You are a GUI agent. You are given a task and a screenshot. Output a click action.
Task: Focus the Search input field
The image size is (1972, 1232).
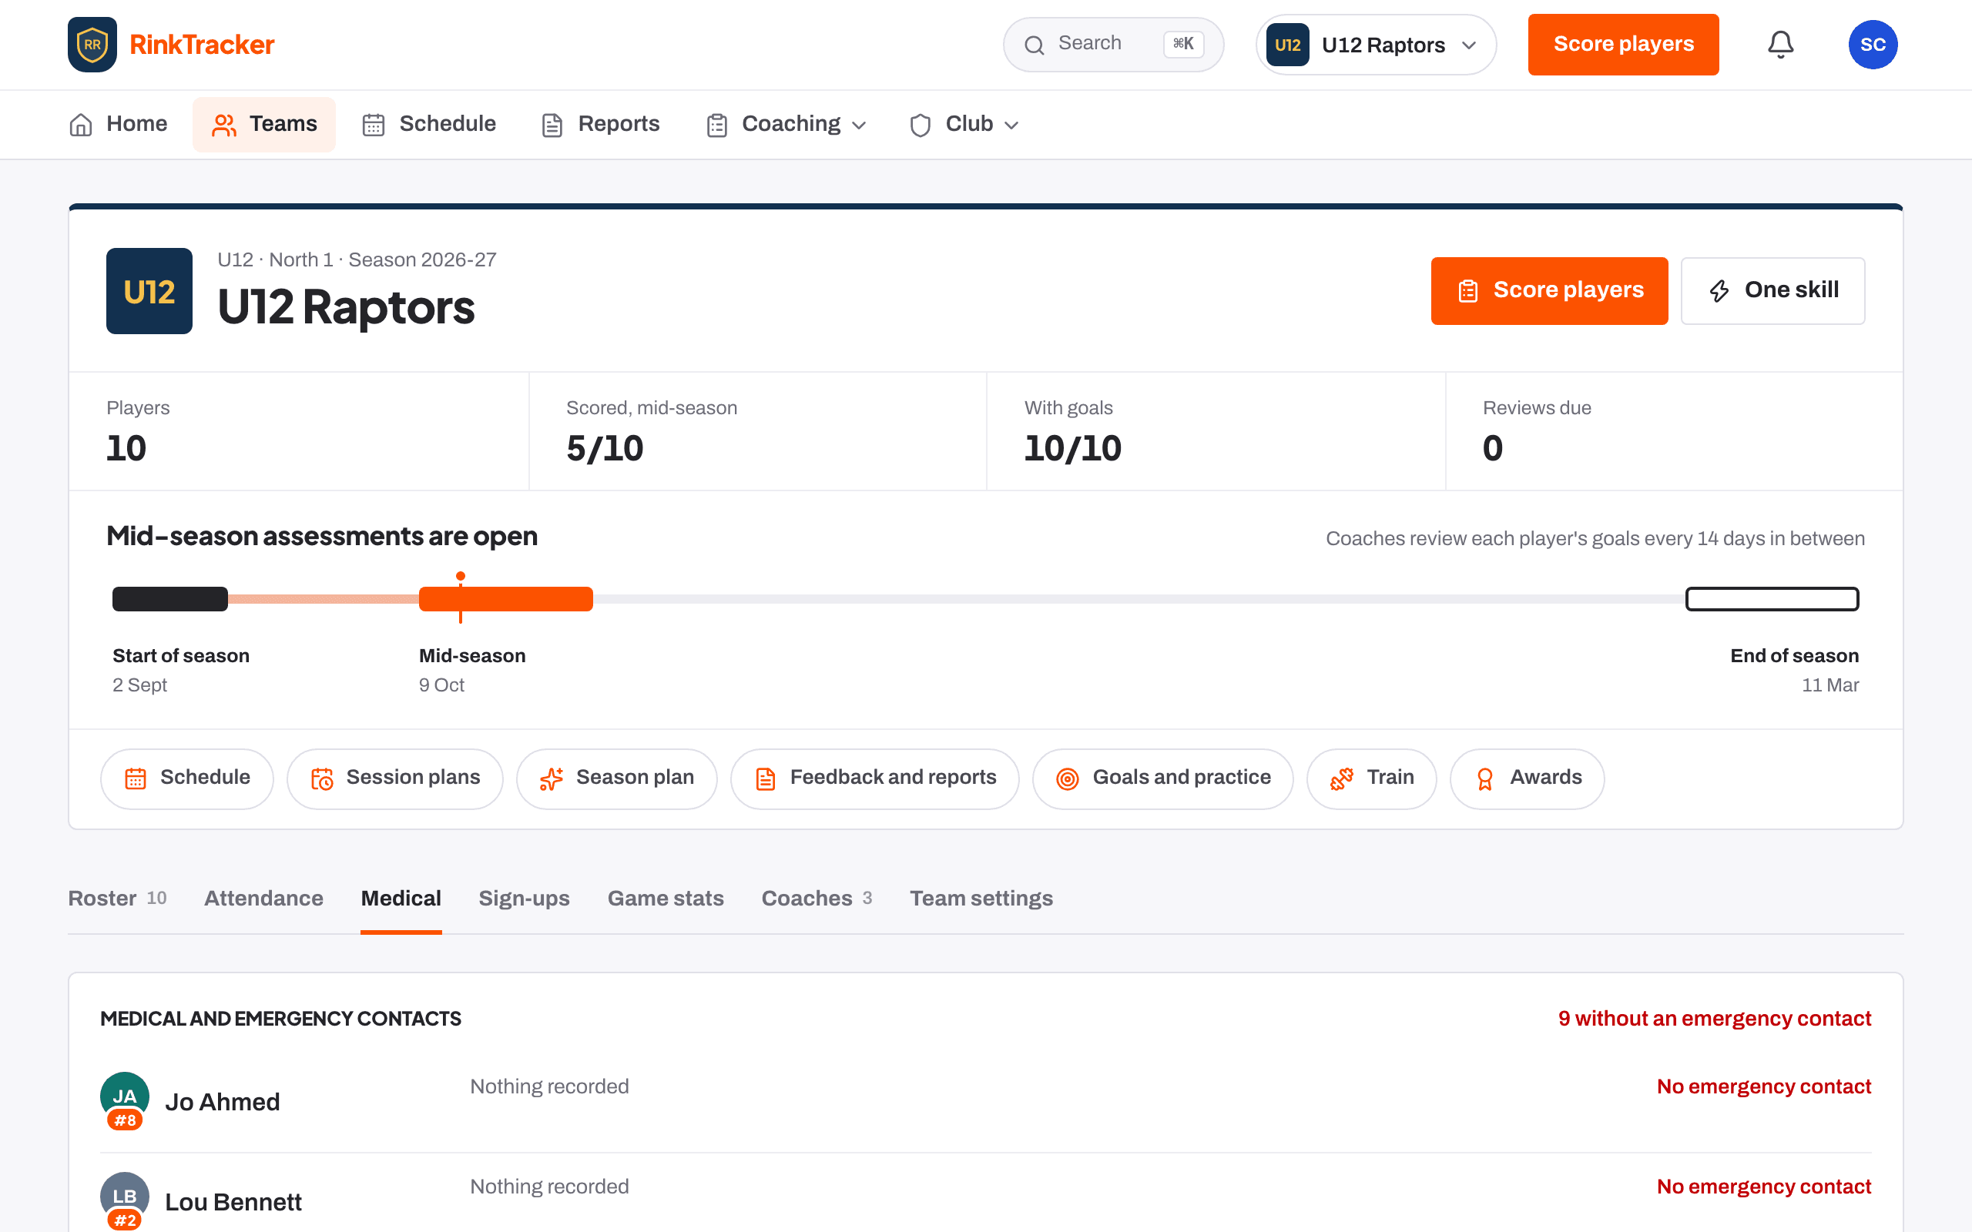pos(1113,45)
